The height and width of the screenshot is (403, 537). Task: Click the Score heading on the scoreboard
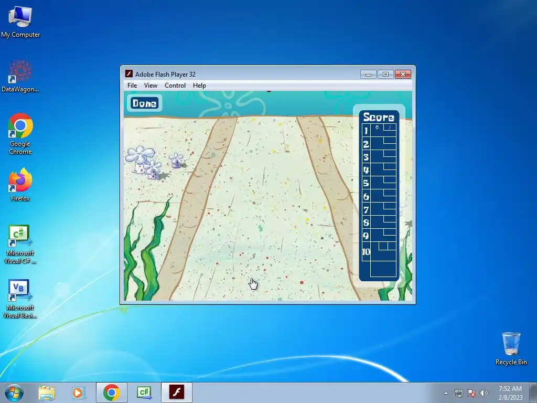(379, 117)
